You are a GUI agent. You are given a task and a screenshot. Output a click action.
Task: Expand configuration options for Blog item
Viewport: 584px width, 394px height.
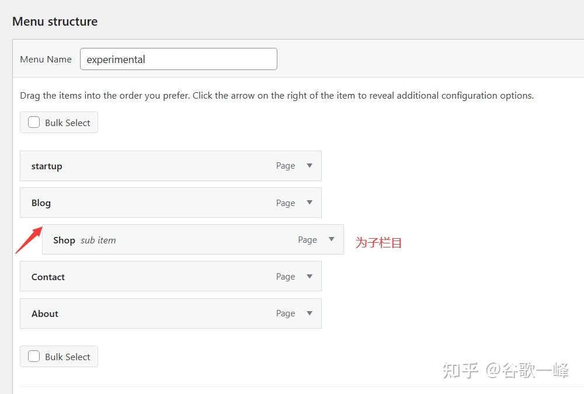tap(310, 203)
